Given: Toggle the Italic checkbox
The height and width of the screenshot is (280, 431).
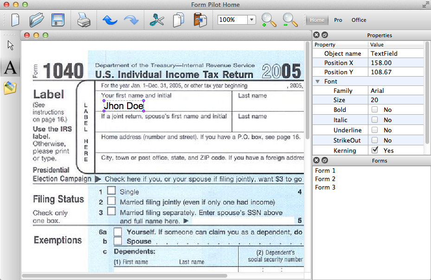Looking at the screenshot, I should [375, 120].
